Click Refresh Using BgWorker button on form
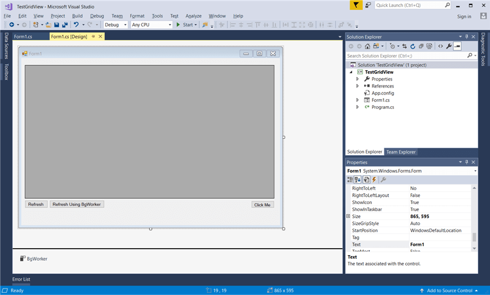 tap(77, 204)
